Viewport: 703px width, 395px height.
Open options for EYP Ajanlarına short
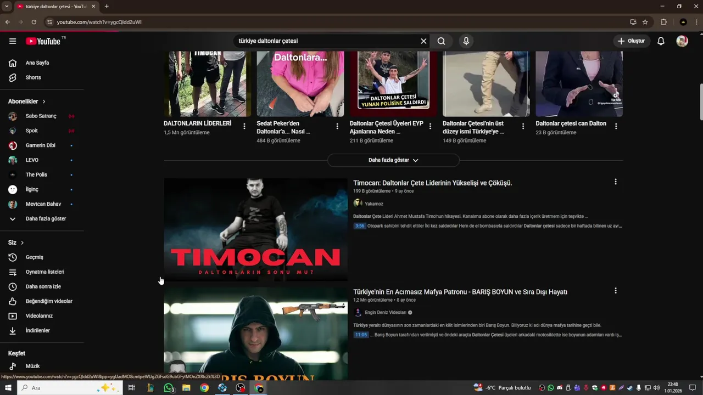click(431, 126)
